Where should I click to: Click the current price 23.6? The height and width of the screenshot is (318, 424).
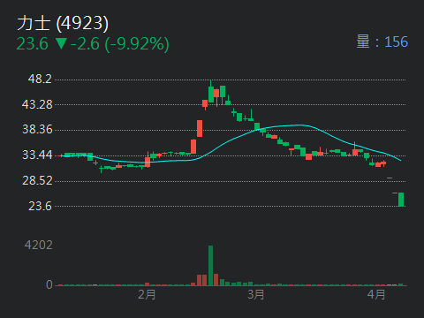tap(32, 44)
